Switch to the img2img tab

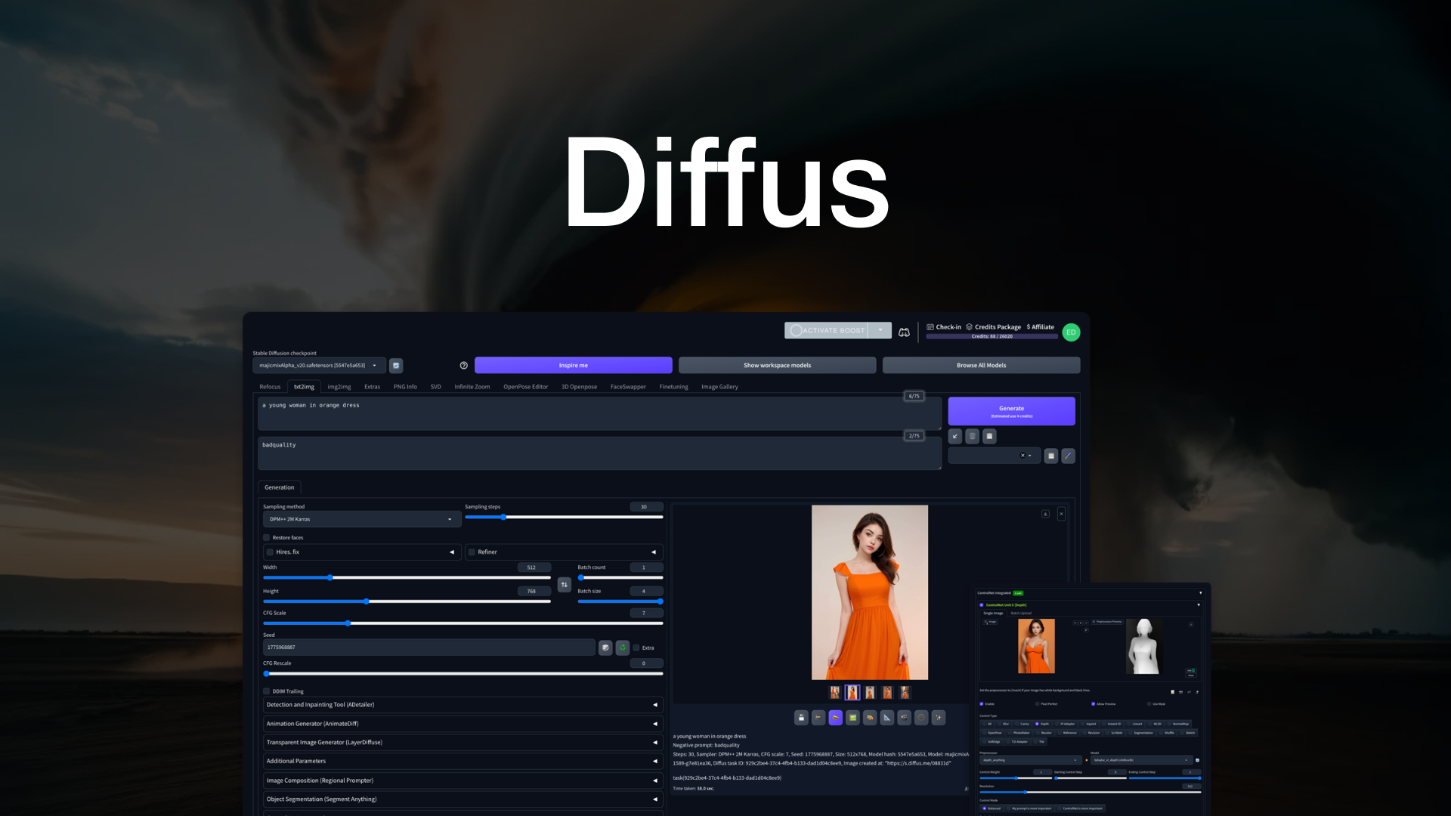pos(339,386)
